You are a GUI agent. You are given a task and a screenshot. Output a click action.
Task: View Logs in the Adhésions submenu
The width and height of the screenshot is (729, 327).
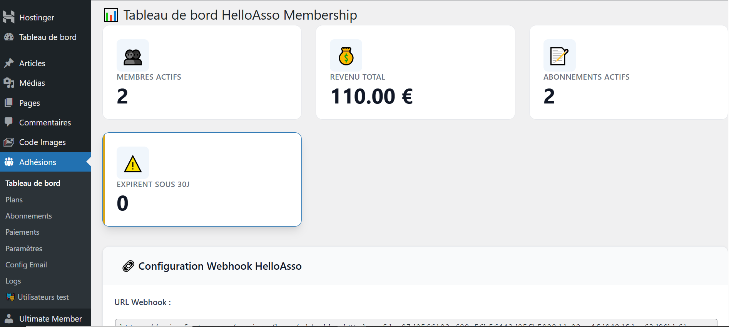pyautogui.click(x=13, y=281)
